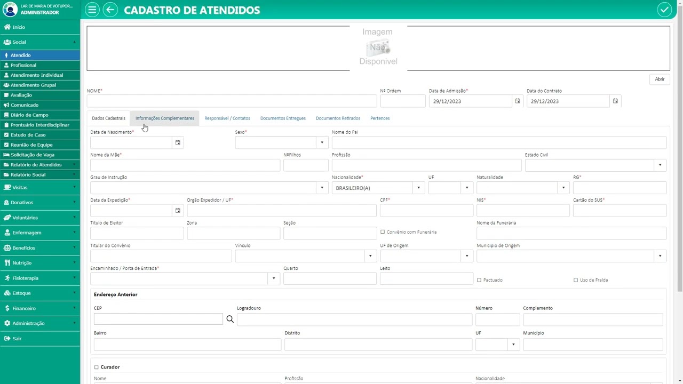Click the NOME input field
The height and width of the screenshot is (384, 683).
point(232,101)
